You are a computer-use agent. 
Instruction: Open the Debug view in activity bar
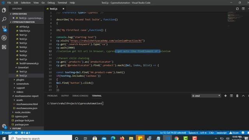4,38
